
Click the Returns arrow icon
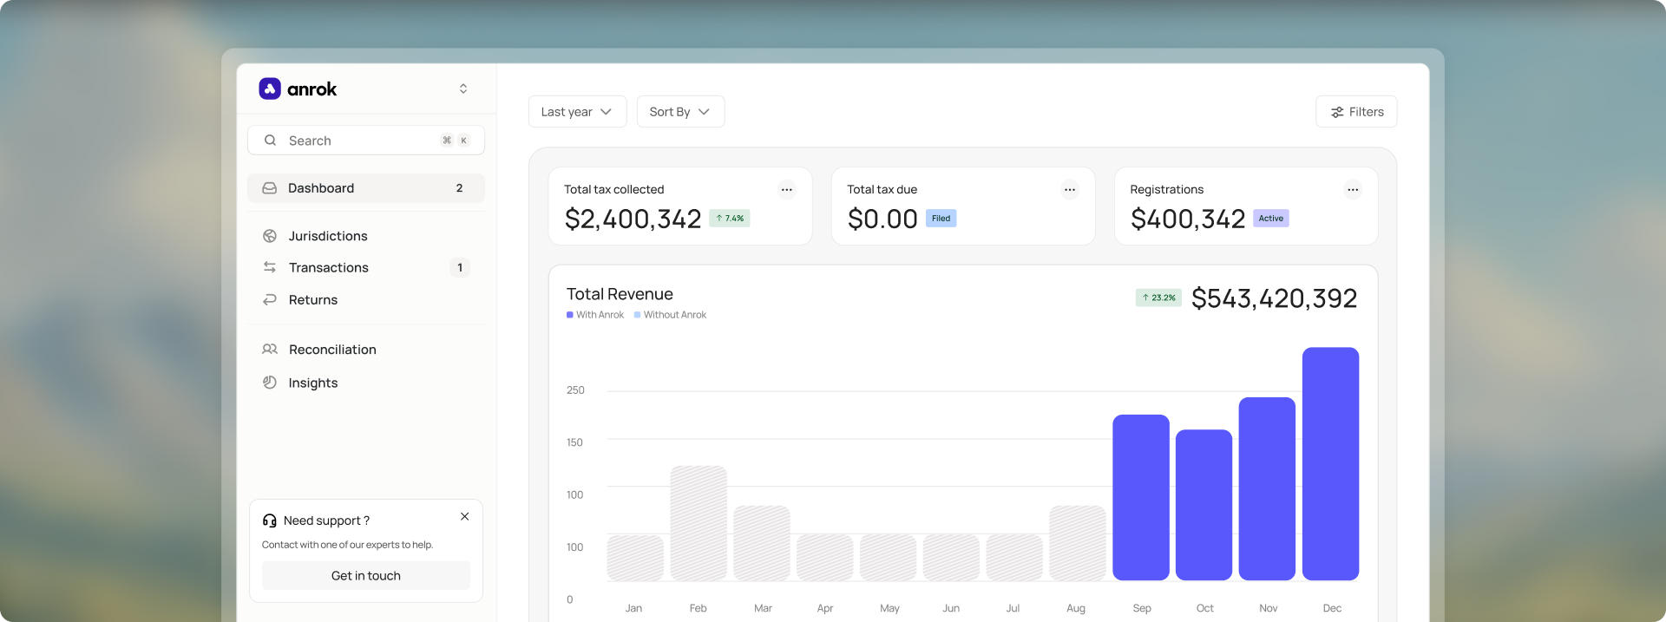(x=270, y=299)
